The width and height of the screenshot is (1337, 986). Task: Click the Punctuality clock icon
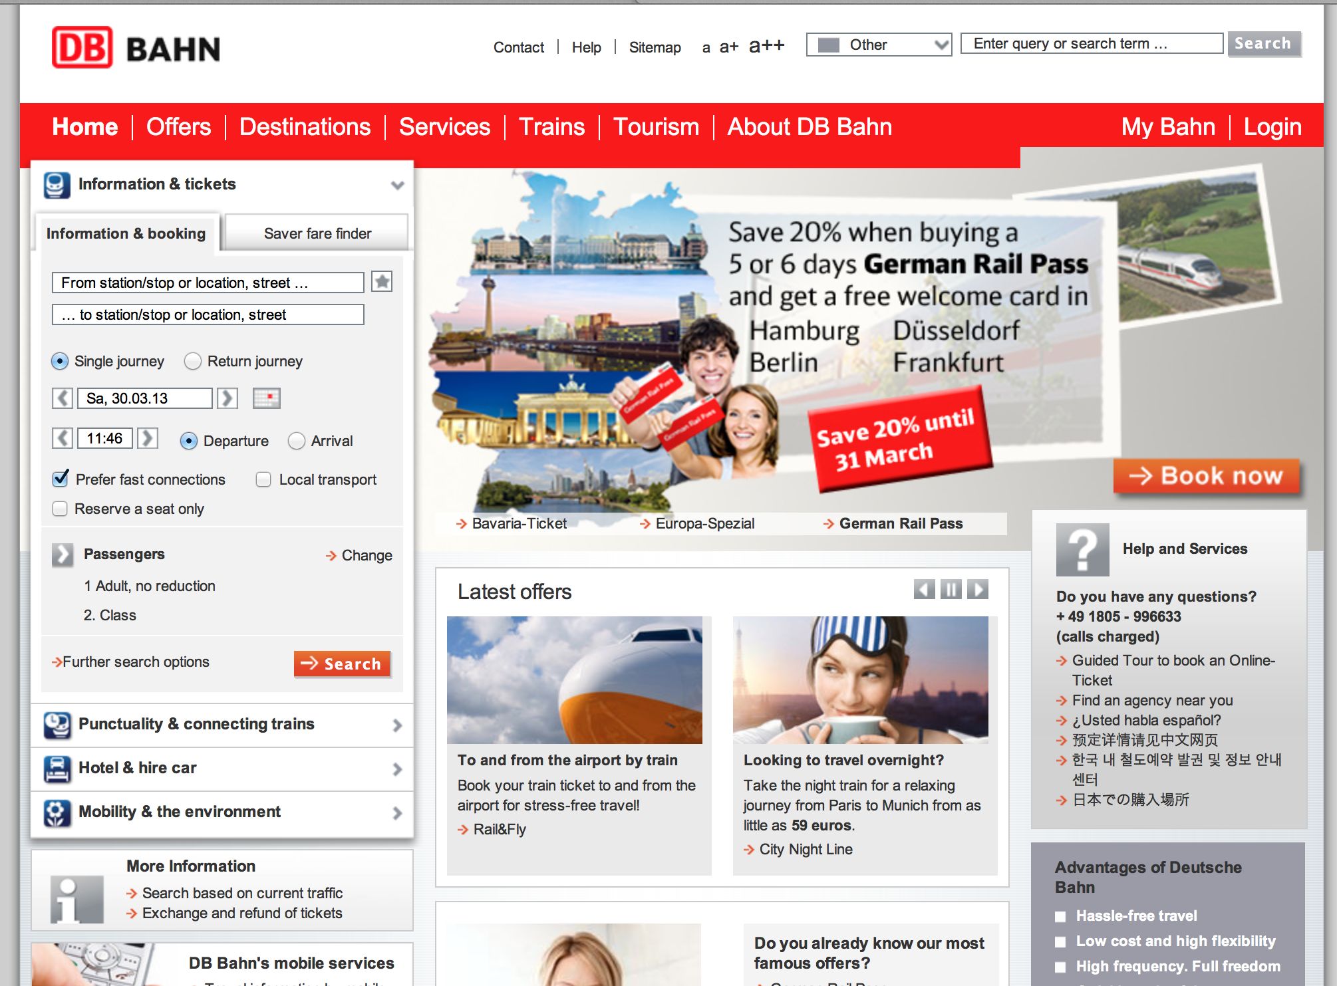coord(57,725)
